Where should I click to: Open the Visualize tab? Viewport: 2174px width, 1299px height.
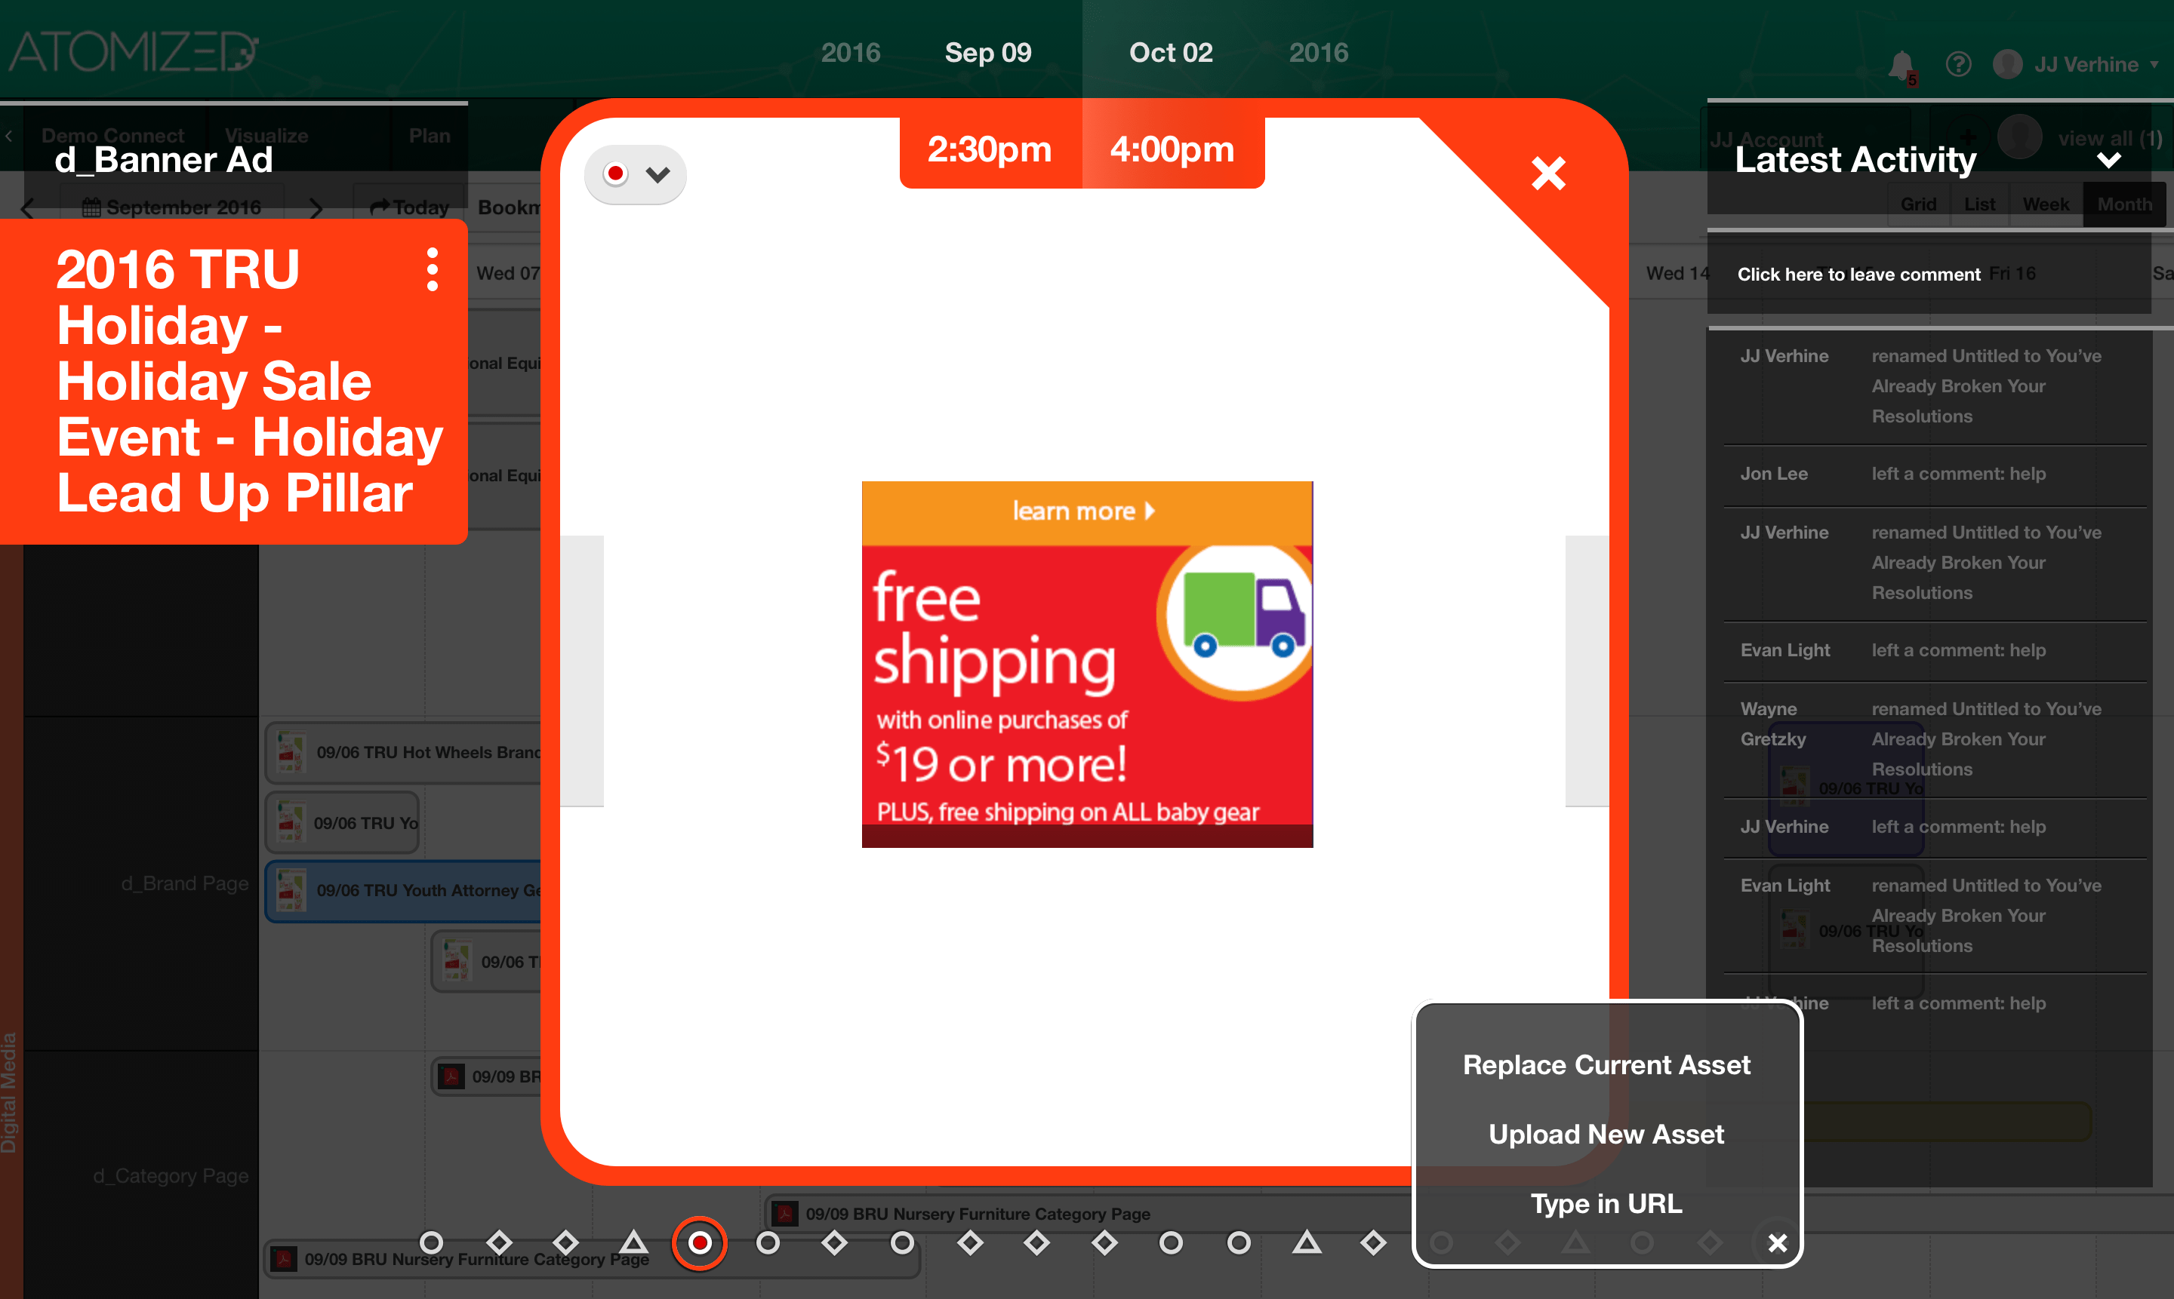[x=266, y=136]
